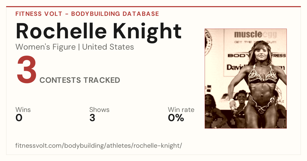Open the fitnessvolt.com athlete URL

click(x=99, y=146)
